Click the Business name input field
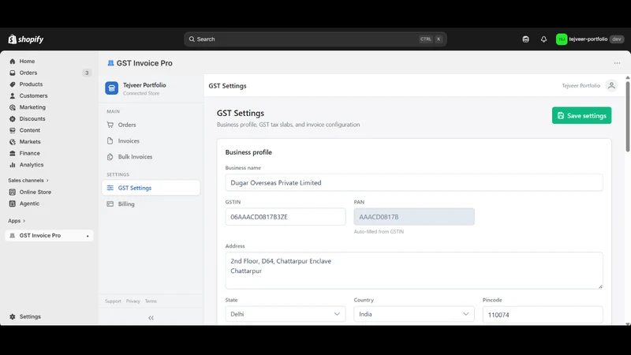Screen dimensions: 631x355 414,183
